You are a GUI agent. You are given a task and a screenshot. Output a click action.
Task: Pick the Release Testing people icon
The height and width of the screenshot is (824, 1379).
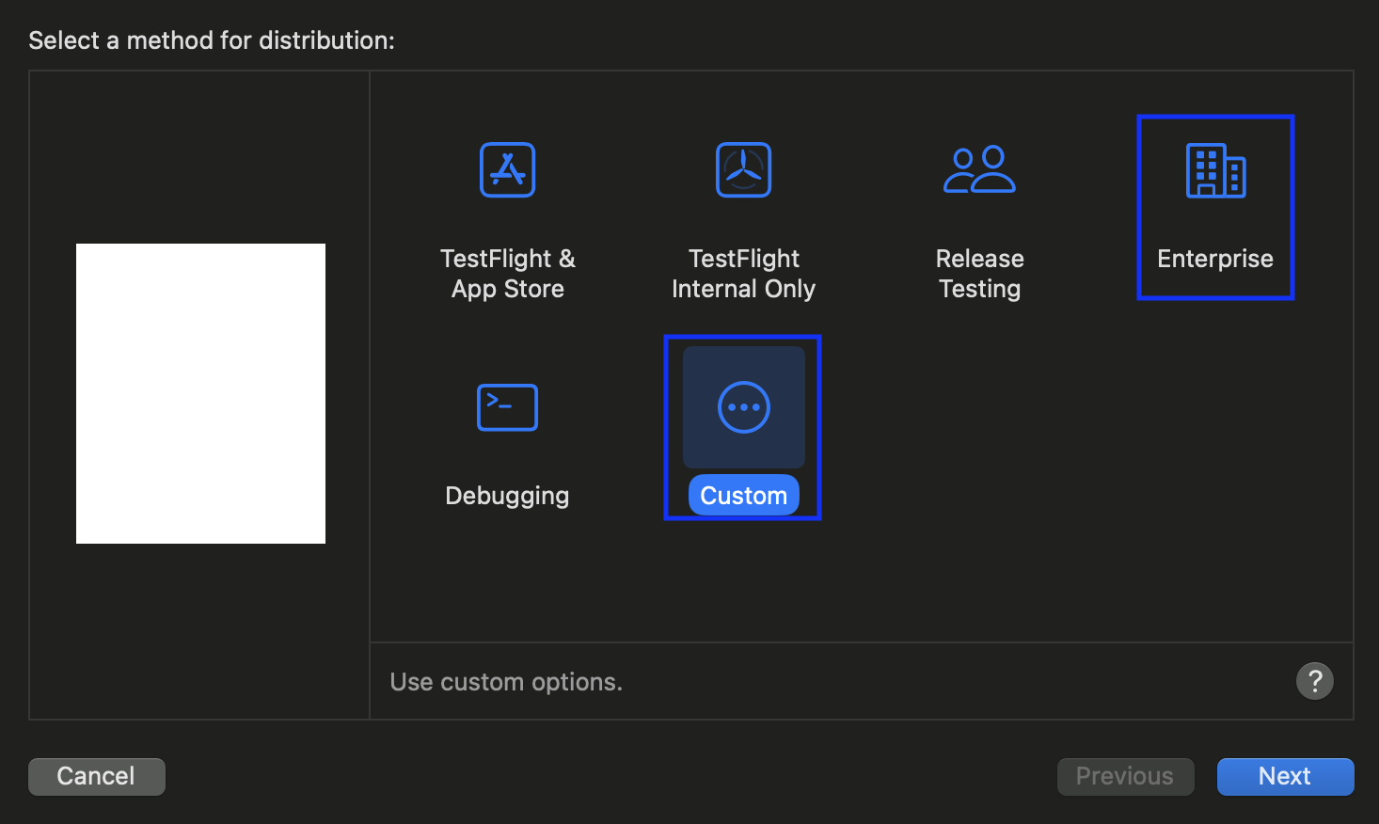coord(979,170)
